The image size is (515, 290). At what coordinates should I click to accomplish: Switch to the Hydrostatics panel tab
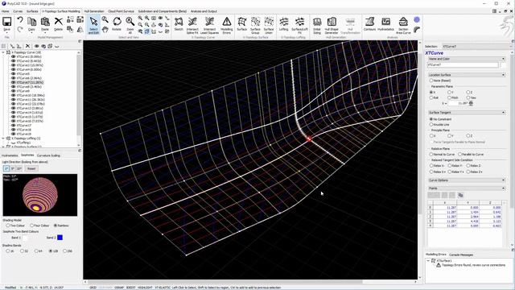click(x=10, y=155)
